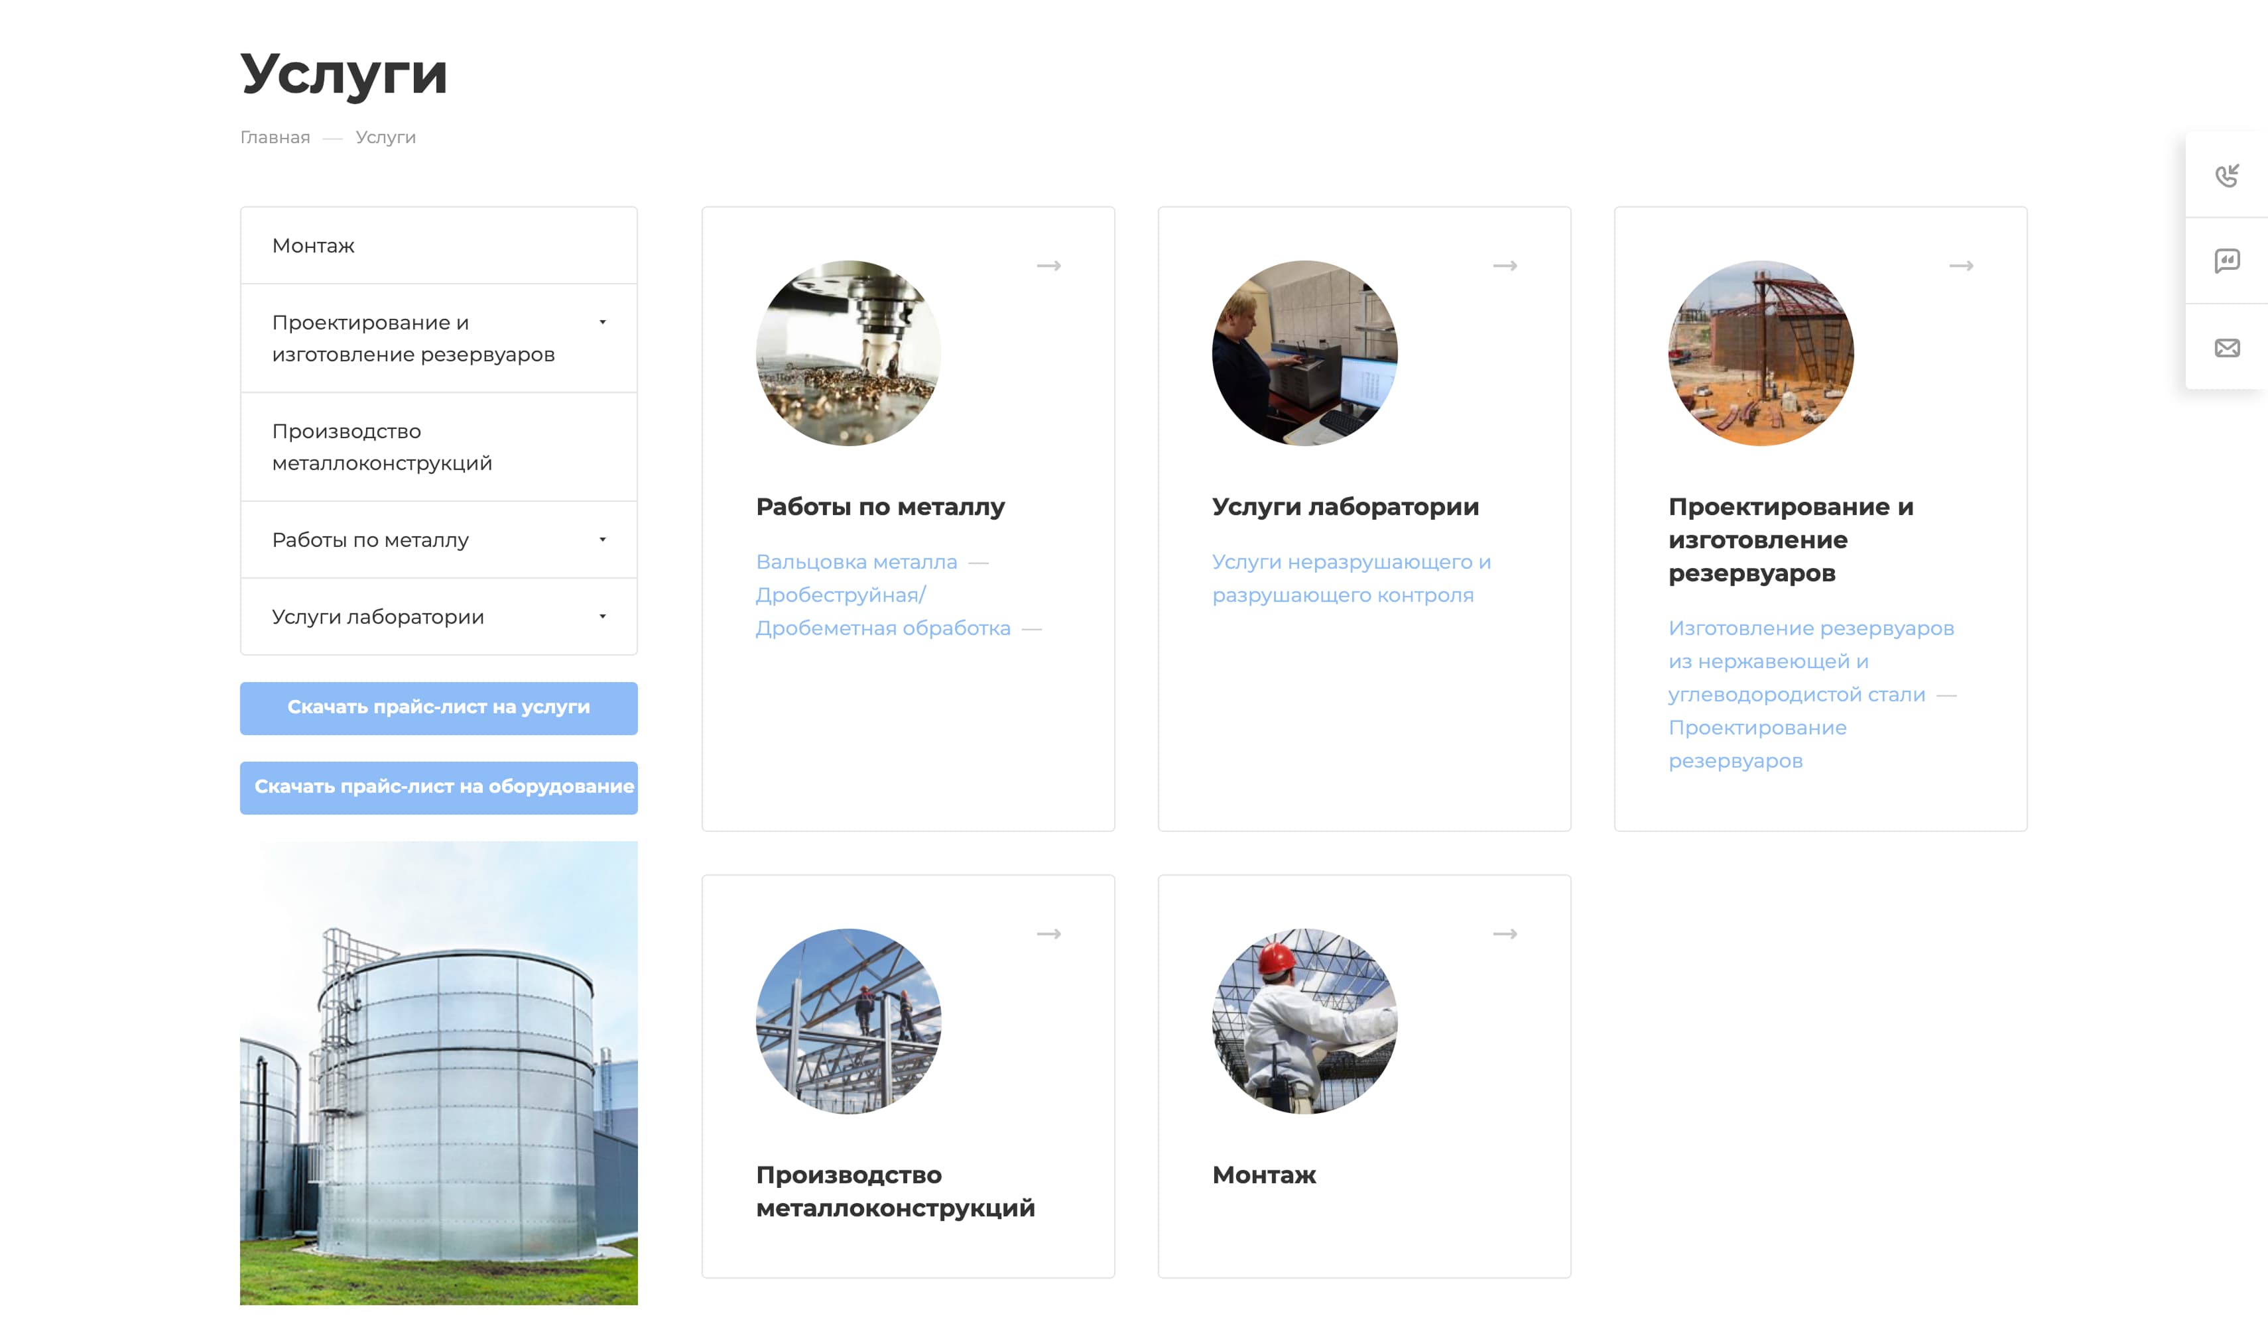Click the steel tank banner image
Viewport: 2268px width, 1341px height.
(438, 1073)
